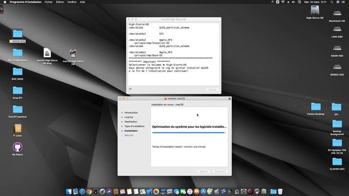The image size is (349, 196).
Task: Open the Aide menu
Action: click(x=82, y=2)
